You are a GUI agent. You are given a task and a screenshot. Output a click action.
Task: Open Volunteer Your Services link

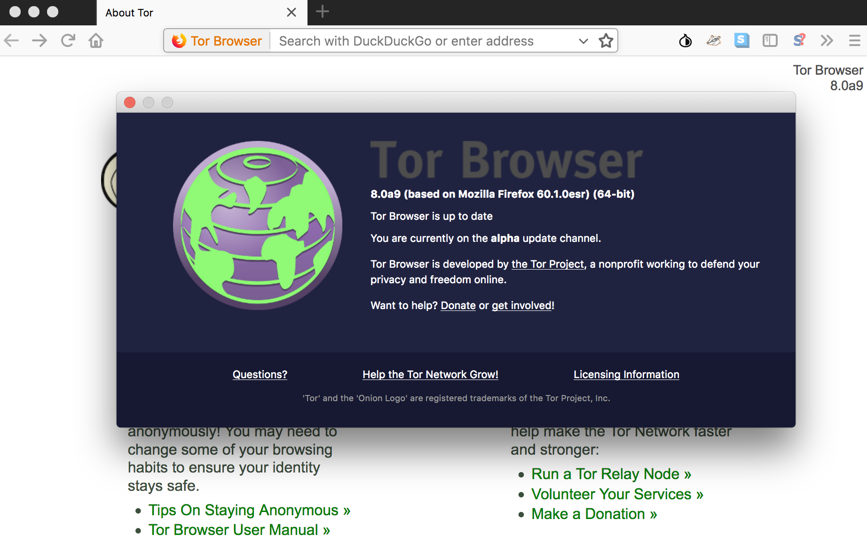click(617, 494)
